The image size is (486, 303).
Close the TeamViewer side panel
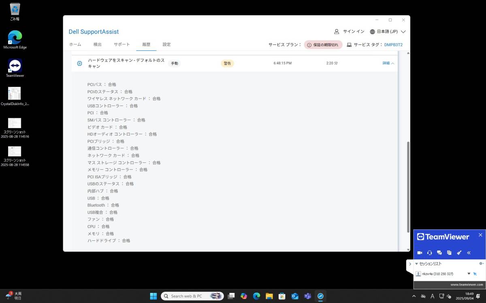click(480, 235)
